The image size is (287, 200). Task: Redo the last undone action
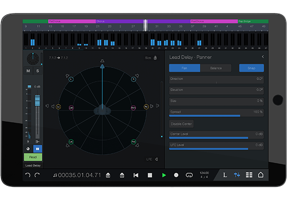tap(37, 175)
